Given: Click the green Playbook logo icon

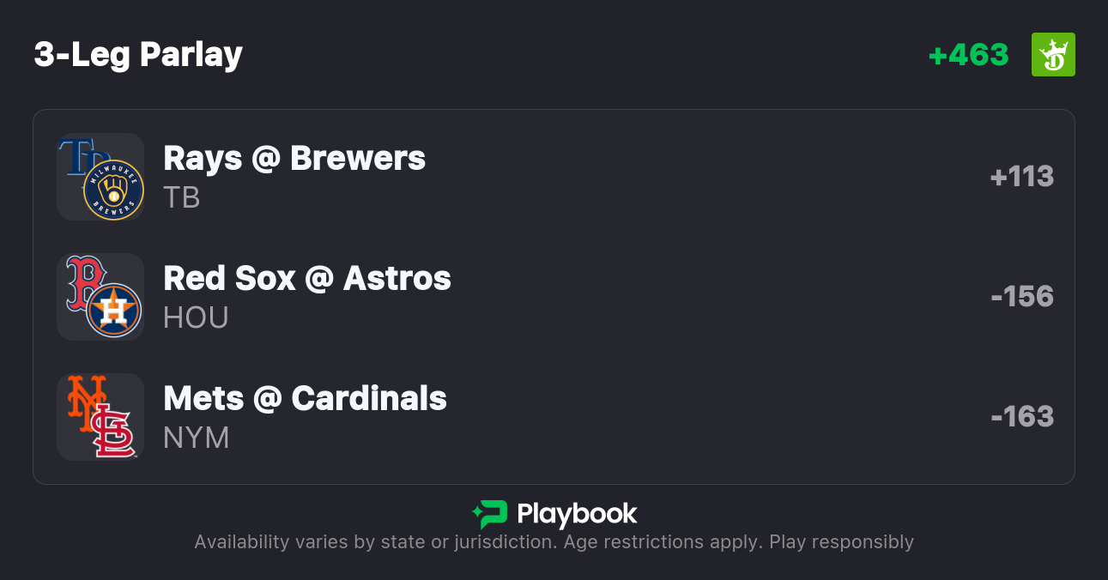Looking at the screenshot, I should [x=490, y=514].
